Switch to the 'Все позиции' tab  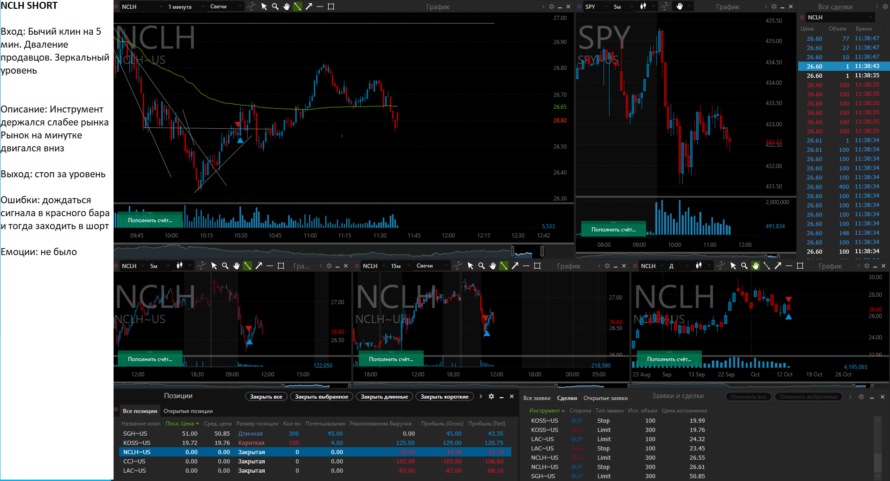coord(140,411)
